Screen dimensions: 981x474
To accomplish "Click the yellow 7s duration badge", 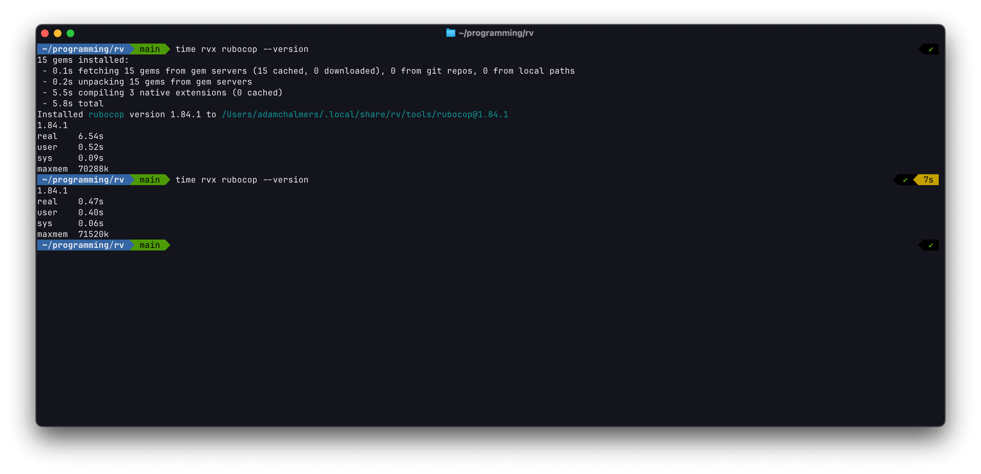I will 928,180.
